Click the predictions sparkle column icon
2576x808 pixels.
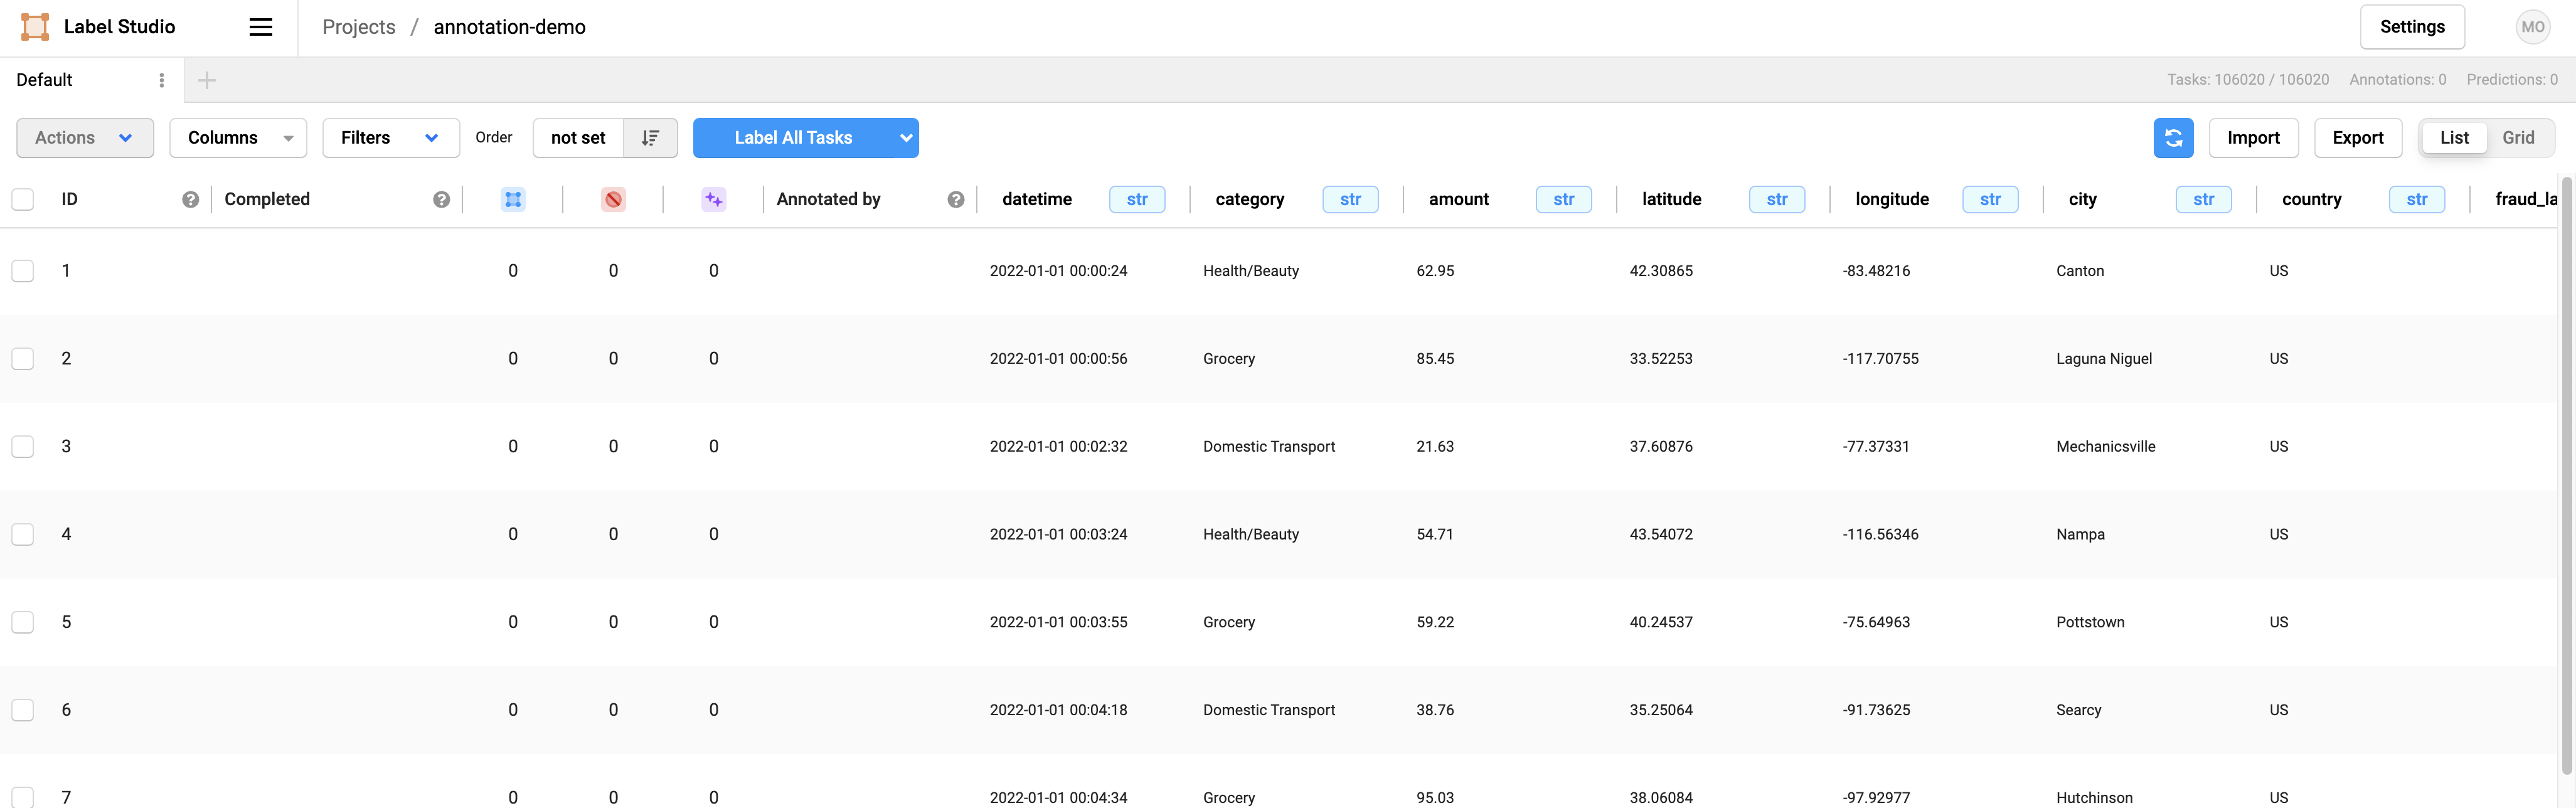pos(713,199)
